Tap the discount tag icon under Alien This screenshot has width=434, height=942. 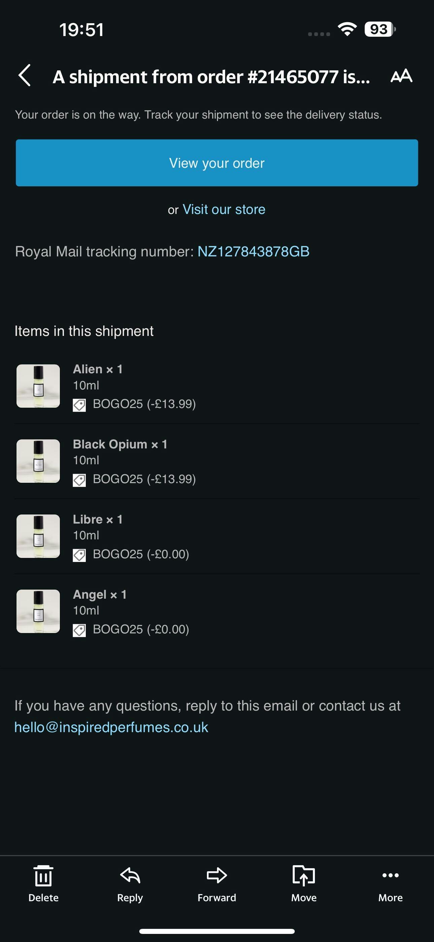pos(79,405)
